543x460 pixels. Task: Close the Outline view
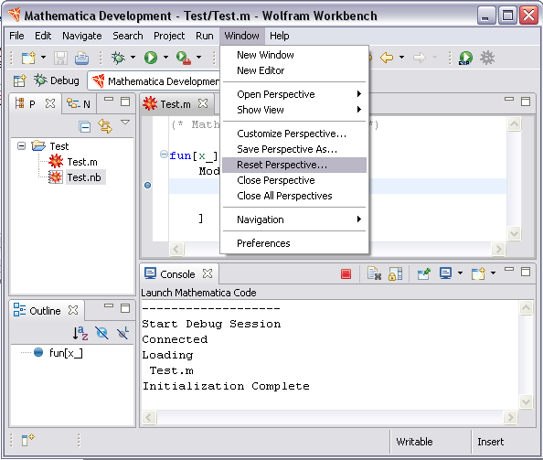pos(73,310)
